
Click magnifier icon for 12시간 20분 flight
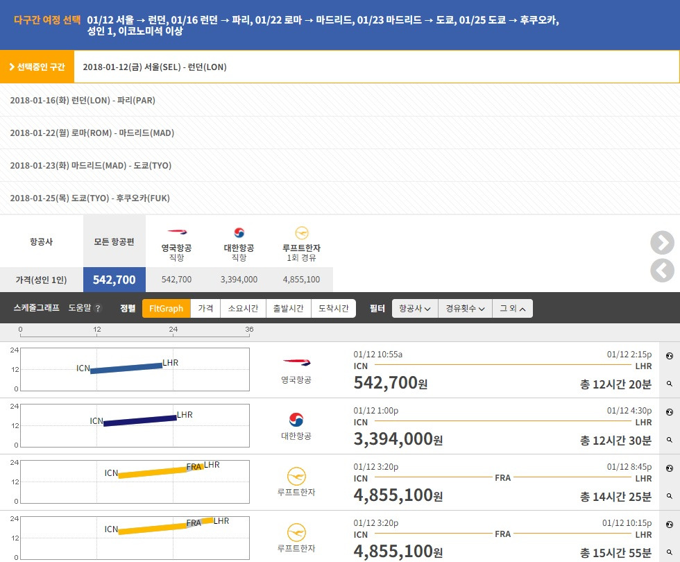coord(670,384)
